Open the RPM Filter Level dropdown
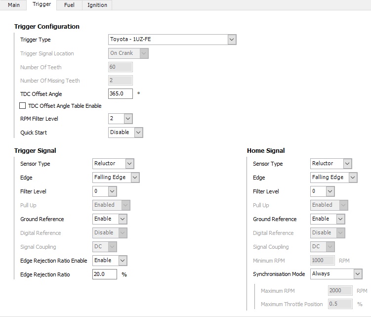Screen dimensions: 371x317 [121, 119]
